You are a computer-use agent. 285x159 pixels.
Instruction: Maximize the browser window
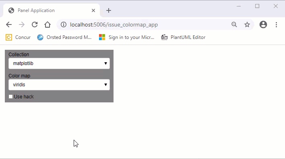pos(257,6)
